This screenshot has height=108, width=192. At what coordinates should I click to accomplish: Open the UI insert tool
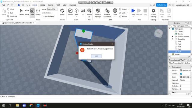point(82,11)
